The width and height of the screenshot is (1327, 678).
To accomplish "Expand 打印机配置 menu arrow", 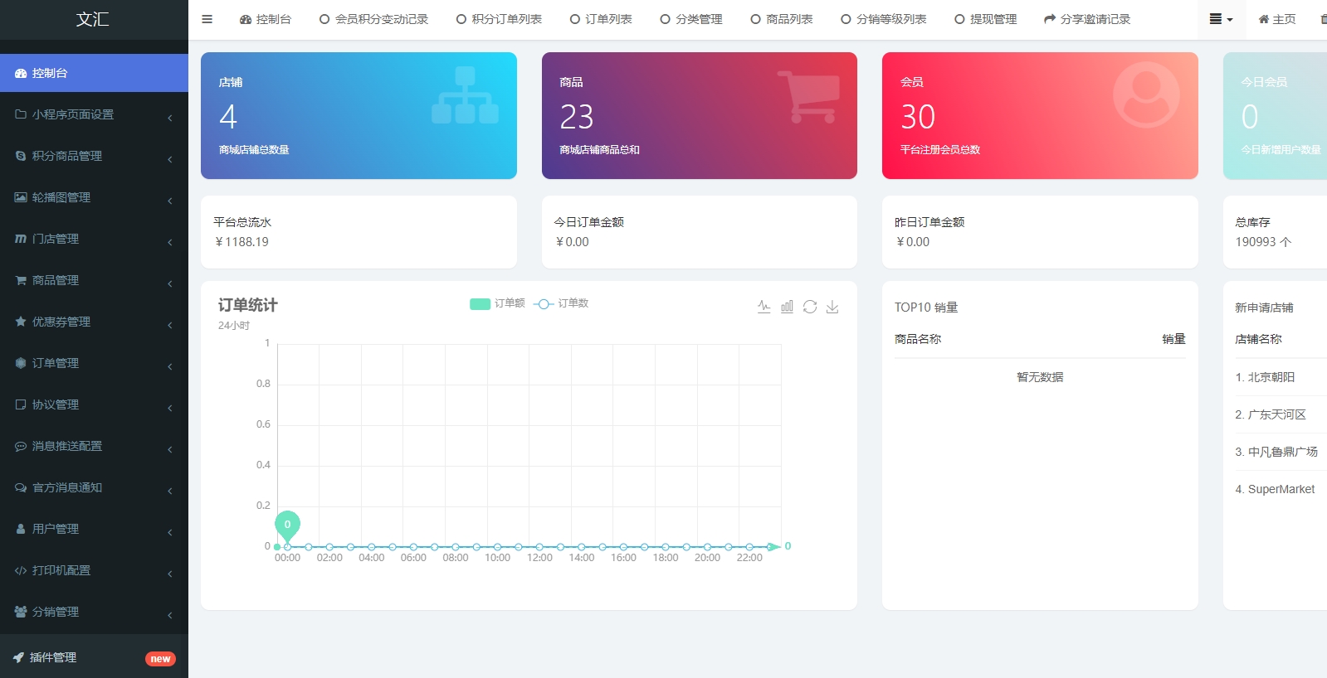I will 169,574.
